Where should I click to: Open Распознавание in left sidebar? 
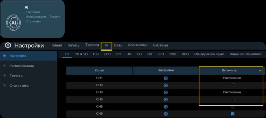22,66
